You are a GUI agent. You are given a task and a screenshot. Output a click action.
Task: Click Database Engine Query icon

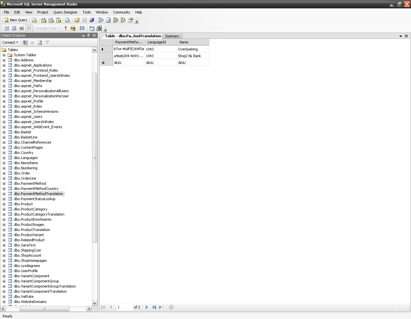click(x=34, y=20)
